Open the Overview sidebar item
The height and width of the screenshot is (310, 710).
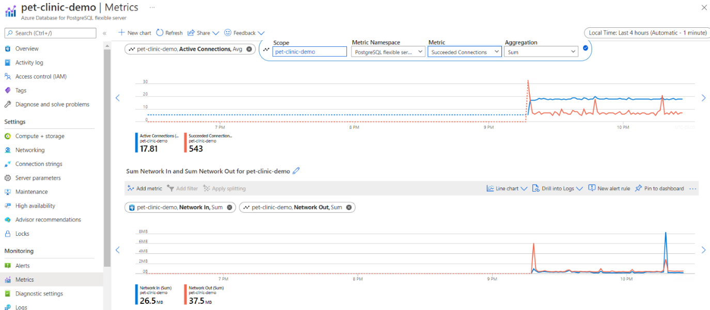pos(27,49)
